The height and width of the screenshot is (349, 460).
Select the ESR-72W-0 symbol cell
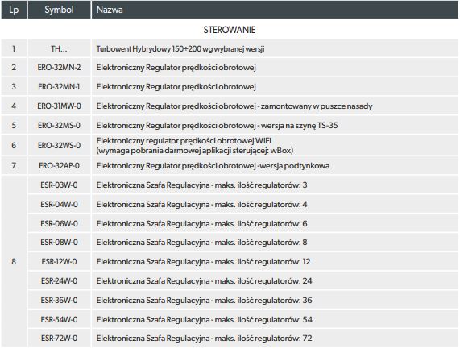click(x=59, y=339)
